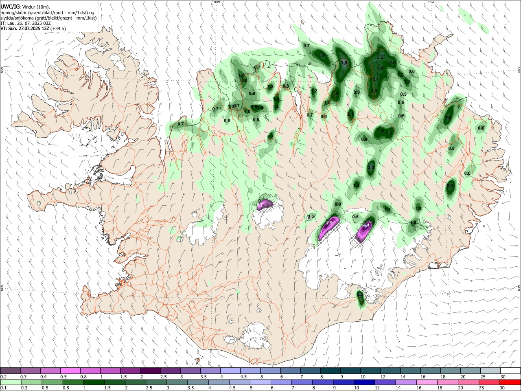Select the initial time line "IT: Lau. 26. 07. 2025 03Z"
521x391 pixels.
click(x=26, y=23)
